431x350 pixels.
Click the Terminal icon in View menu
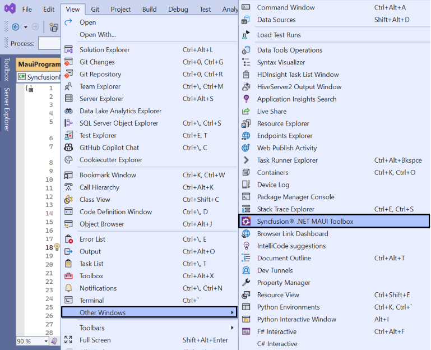68,300
